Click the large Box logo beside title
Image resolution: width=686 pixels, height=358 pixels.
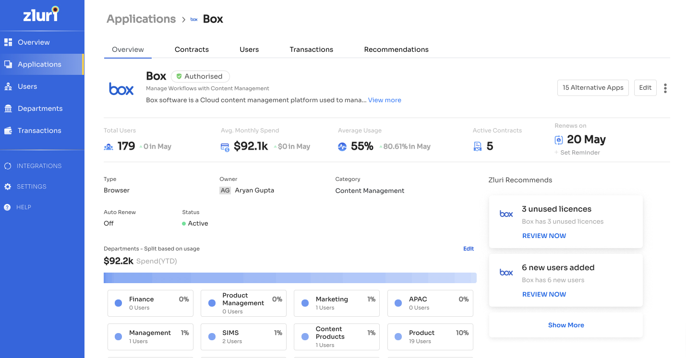[121, 89]
